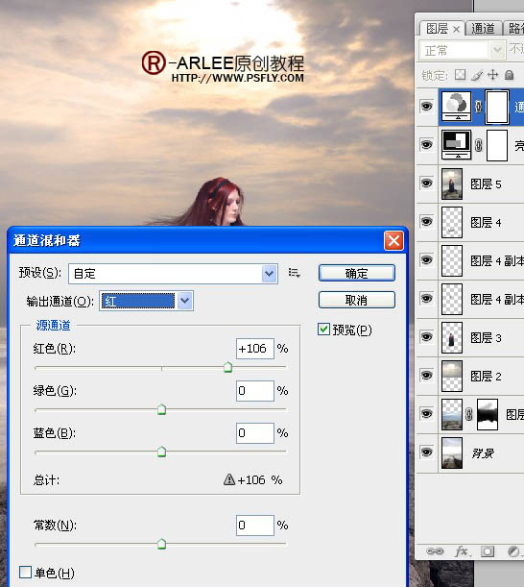Image resolution: width=524 pixels, height=587 pixels.
Task: Add a layer mask with bottom icon
Action: [488, 551]
